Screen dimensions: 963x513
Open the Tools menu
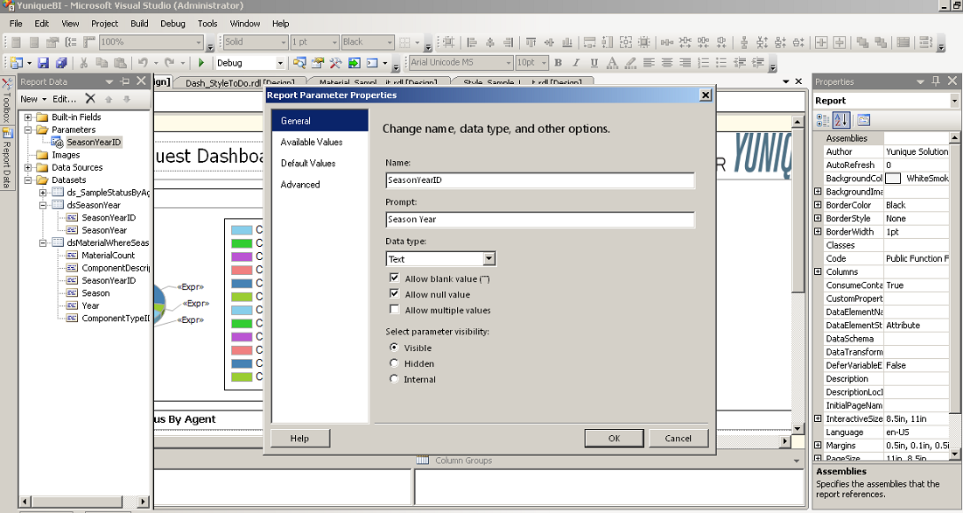tap(207, 24)
